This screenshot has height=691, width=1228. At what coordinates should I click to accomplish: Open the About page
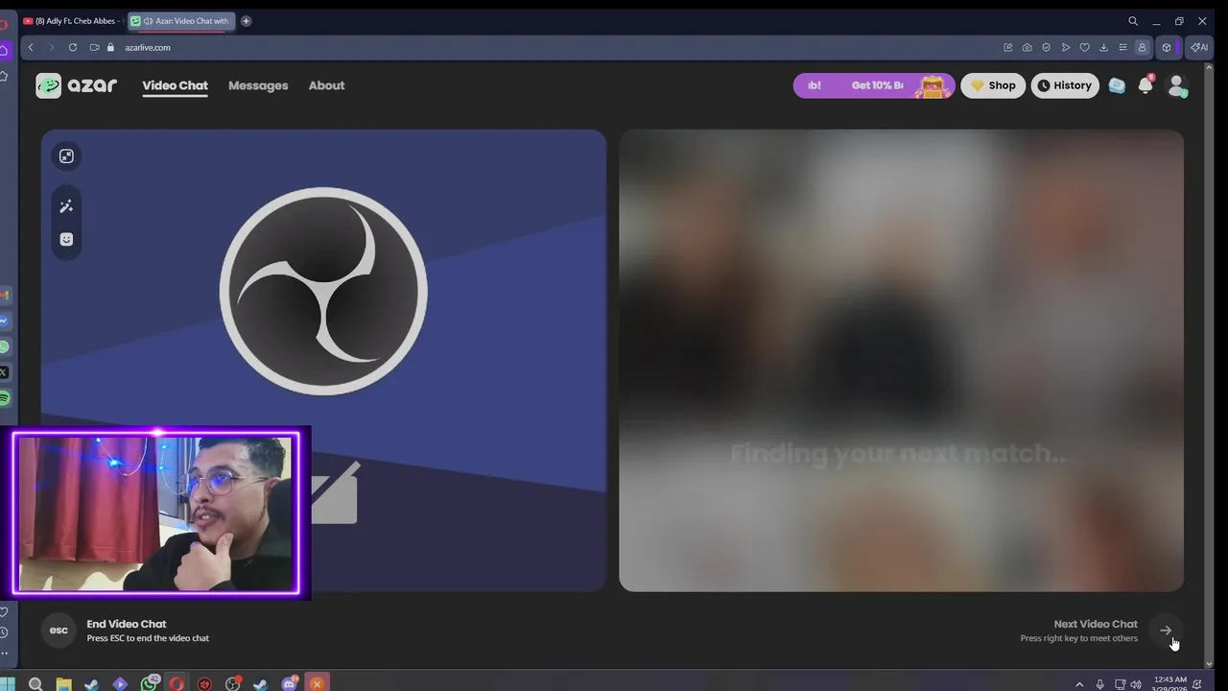coord(326,85)
